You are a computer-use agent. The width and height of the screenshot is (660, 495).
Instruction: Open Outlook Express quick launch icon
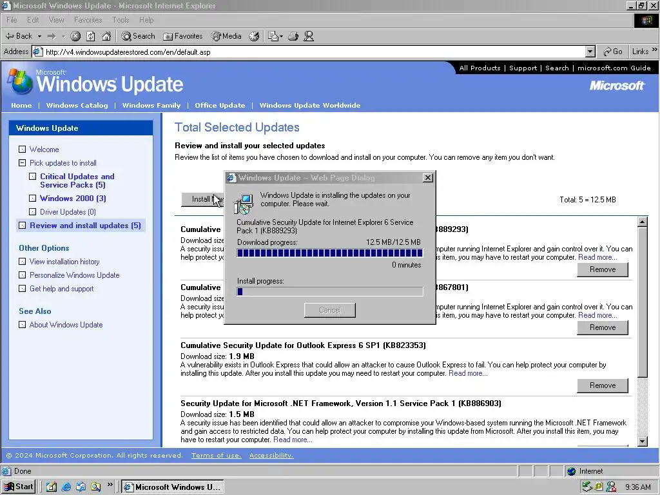81,487
